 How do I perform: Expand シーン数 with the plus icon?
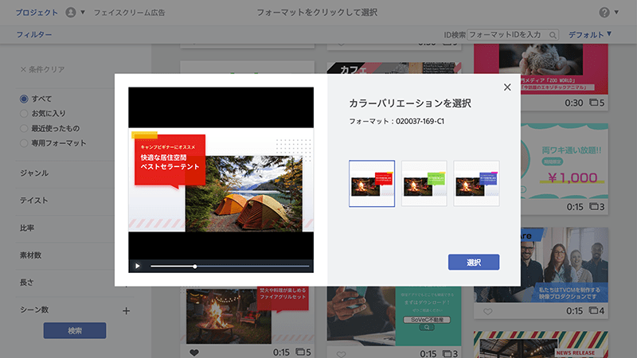coord(127,311)
